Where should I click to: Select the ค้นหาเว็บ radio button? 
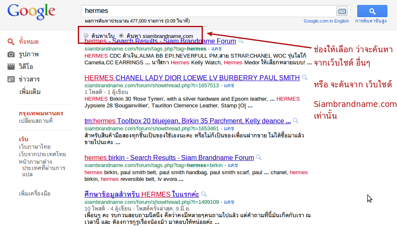[86, 36]
